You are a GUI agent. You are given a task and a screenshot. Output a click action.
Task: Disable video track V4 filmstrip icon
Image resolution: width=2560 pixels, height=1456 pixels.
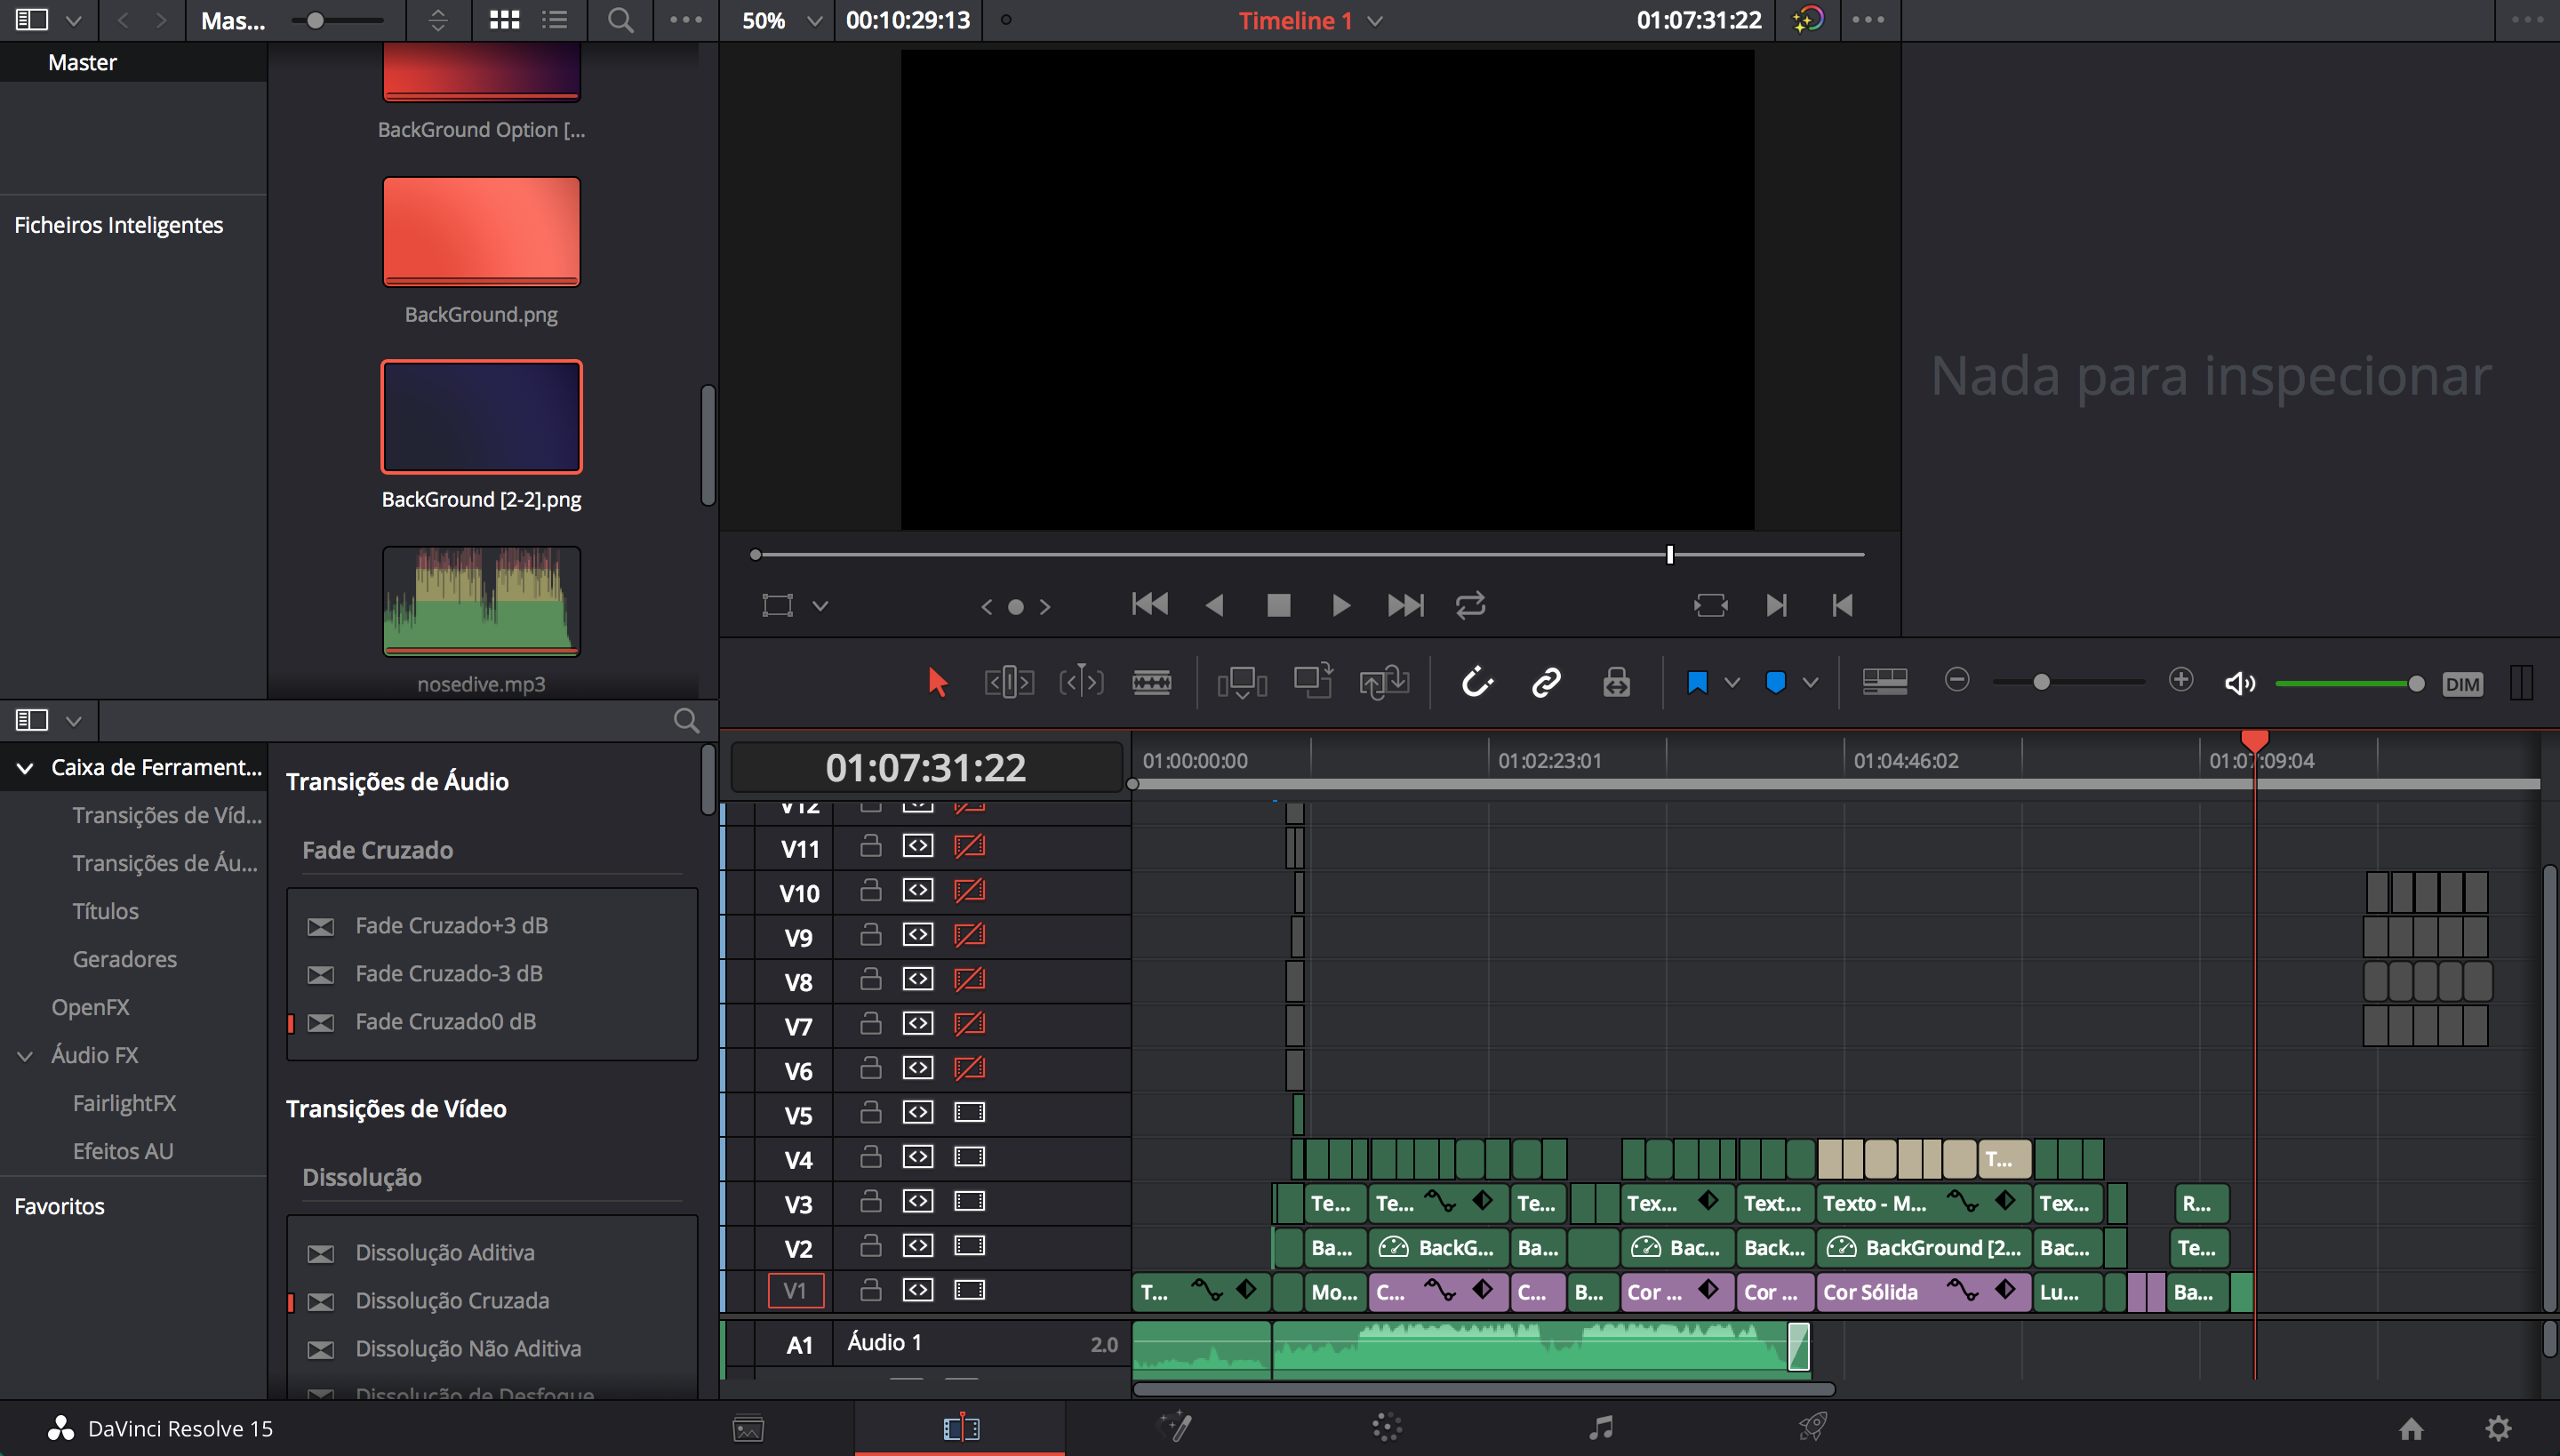coord(969,1157)
